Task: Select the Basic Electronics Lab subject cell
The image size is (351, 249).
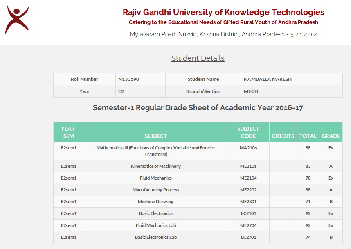Action: [x=155, y=237]
